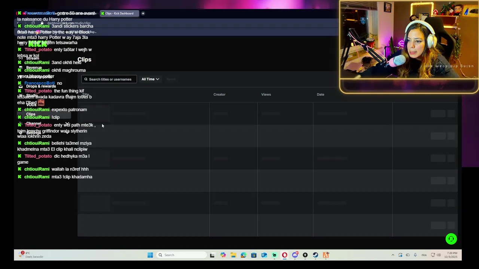Open Stream in the sidebar
The image size is (479, 269).
33,58
